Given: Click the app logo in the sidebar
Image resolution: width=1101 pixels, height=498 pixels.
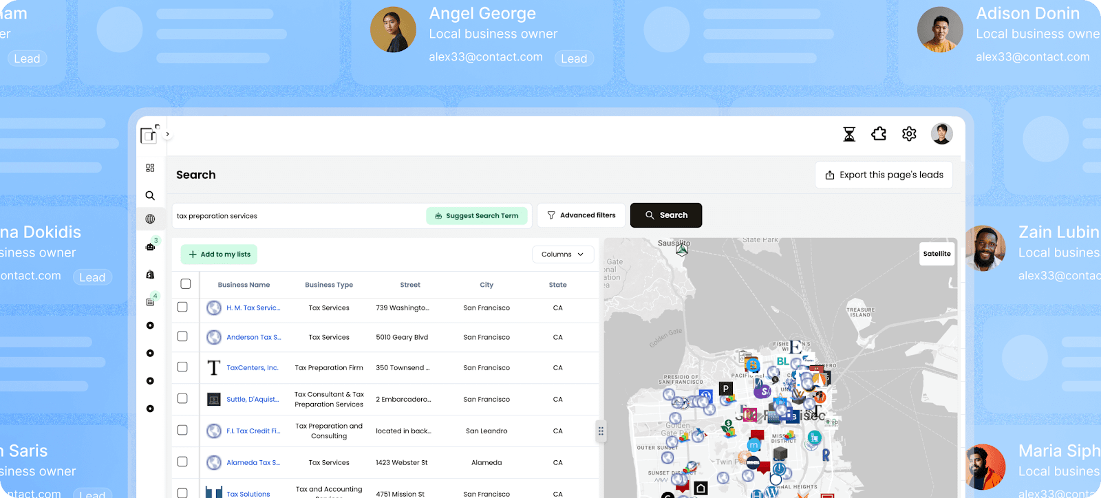Looking at the screenshot, I should [x=149, y=135].
